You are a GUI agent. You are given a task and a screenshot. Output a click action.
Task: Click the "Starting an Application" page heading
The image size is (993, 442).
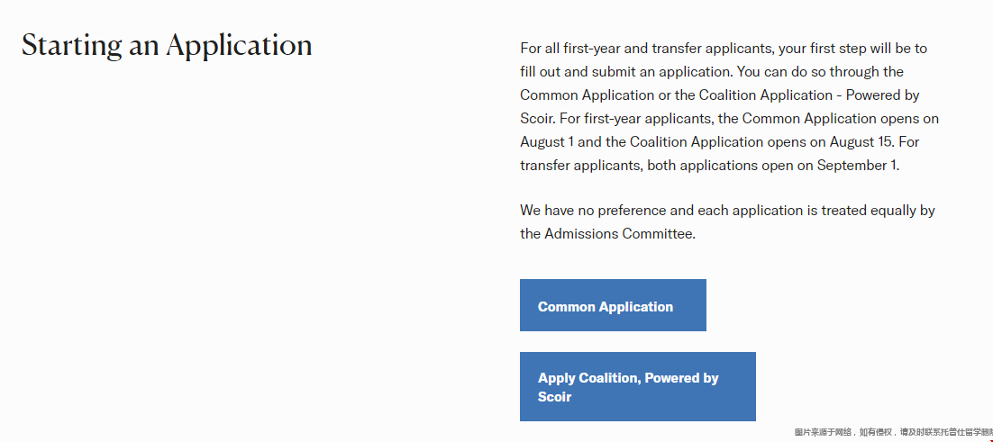167,45
